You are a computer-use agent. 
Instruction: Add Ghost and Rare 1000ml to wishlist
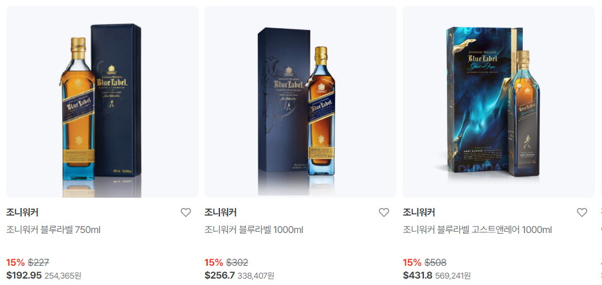(582, 212)
